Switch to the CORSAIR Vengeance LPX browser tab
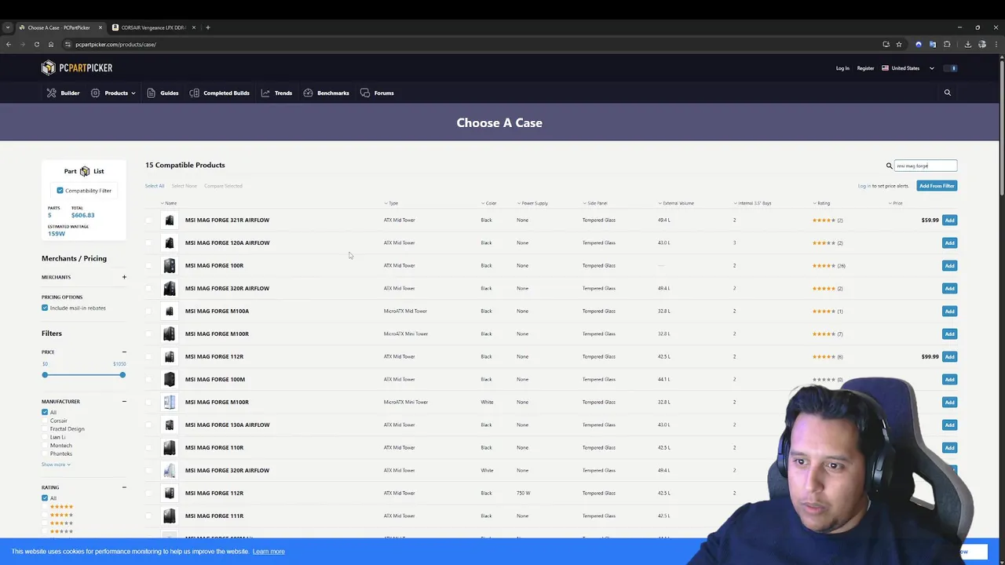This screenshot has height=565, width=1005. 154,27
